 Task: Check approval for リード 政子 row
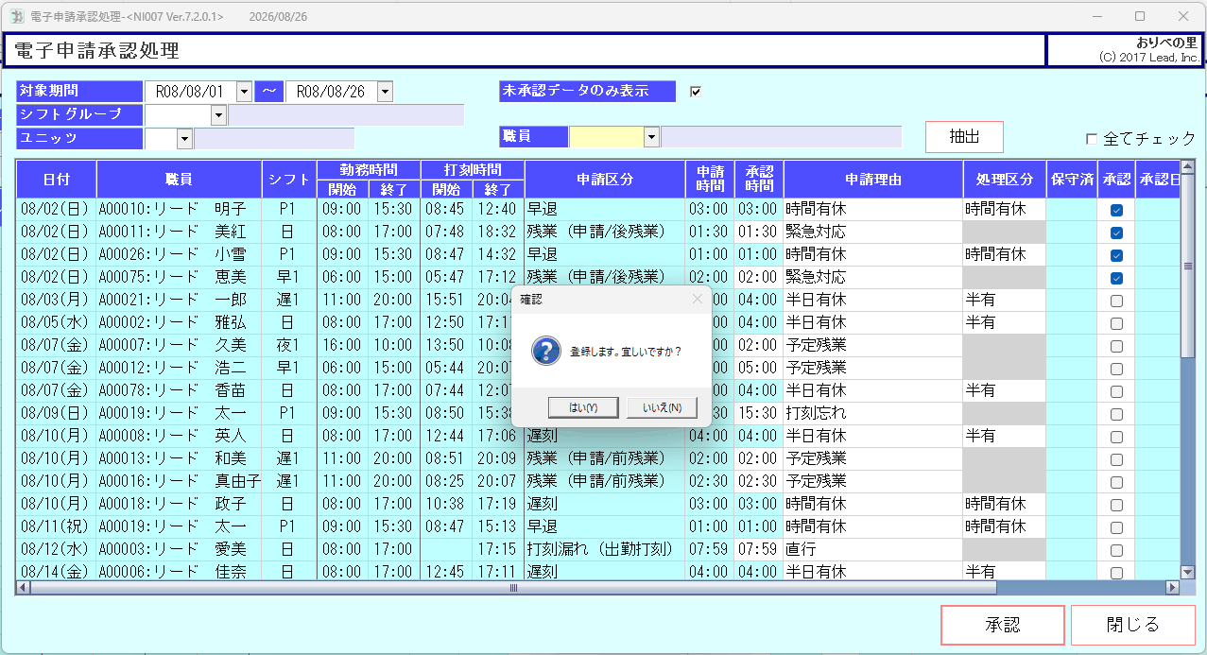point(1116,505)
